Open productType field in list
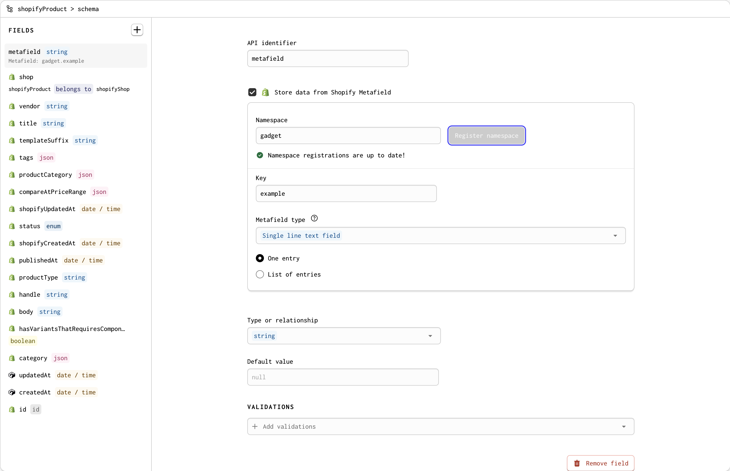Image resolution: width=730 pixels, height=471 pixels. pos(76,277)
